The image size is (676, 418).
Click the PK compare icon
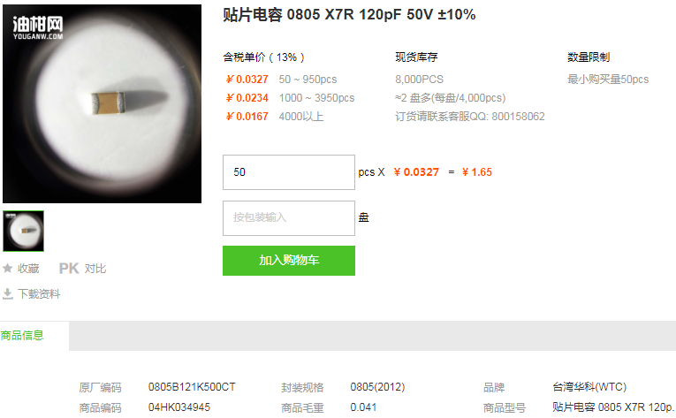[69, 269]
